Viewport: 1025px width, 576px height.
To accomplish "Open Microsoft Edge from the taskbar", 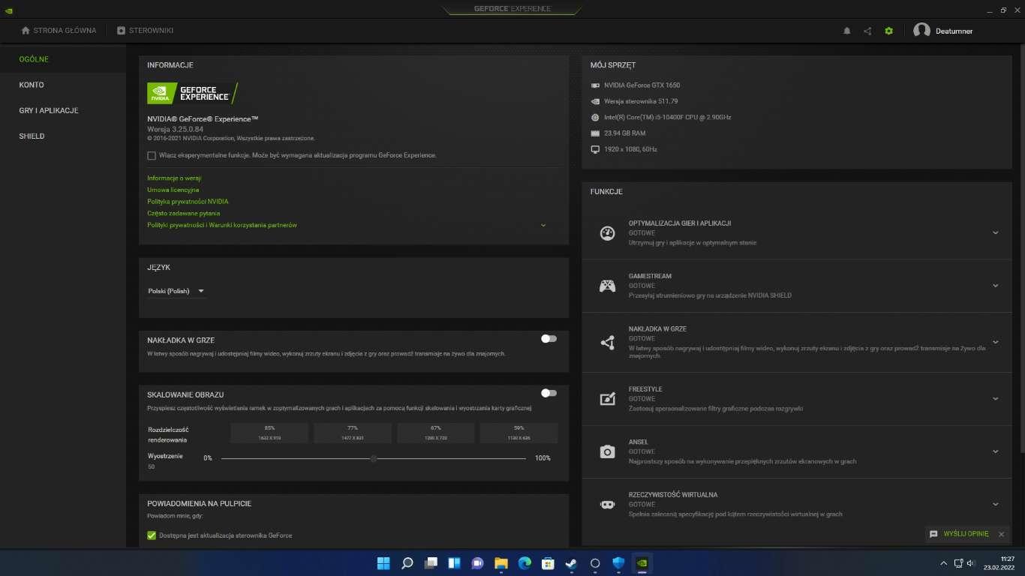I will (525, 562).
